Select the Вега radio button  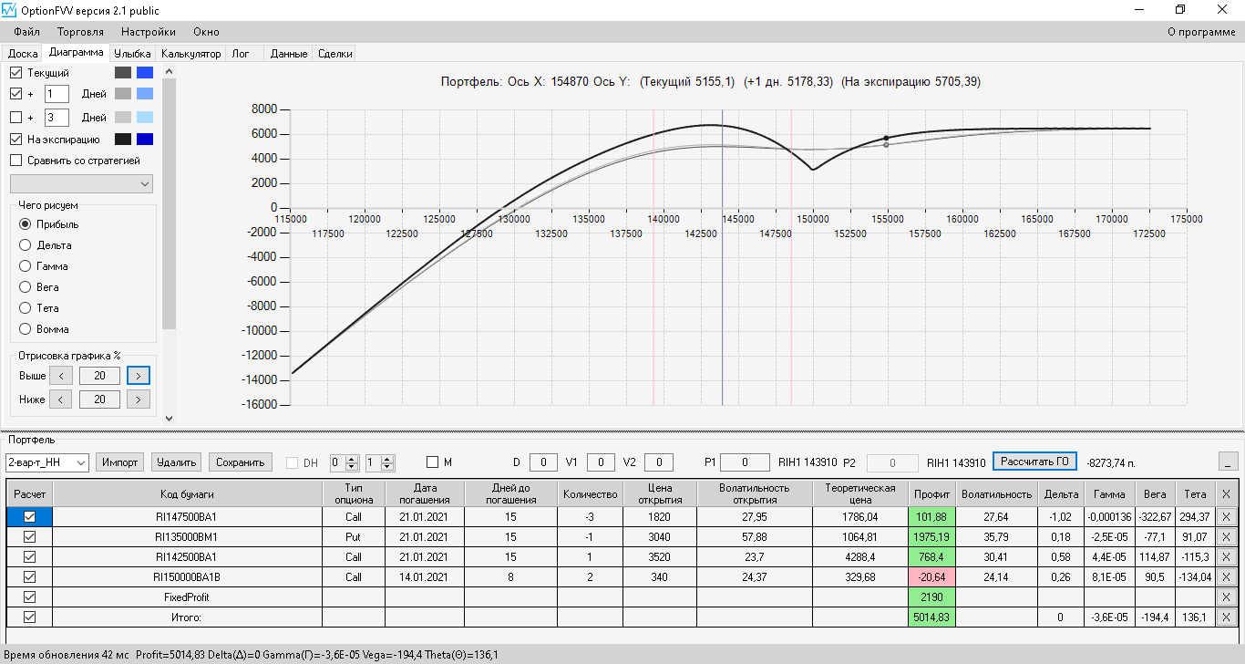coord(25,287)
